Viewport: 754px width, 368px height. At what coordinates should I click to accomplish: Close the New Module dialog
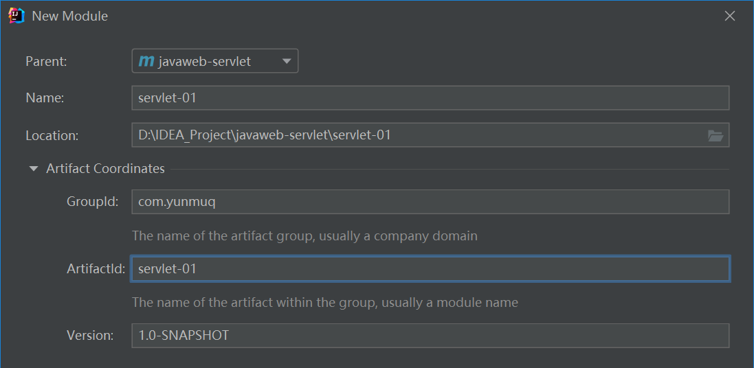pos(730,16)
